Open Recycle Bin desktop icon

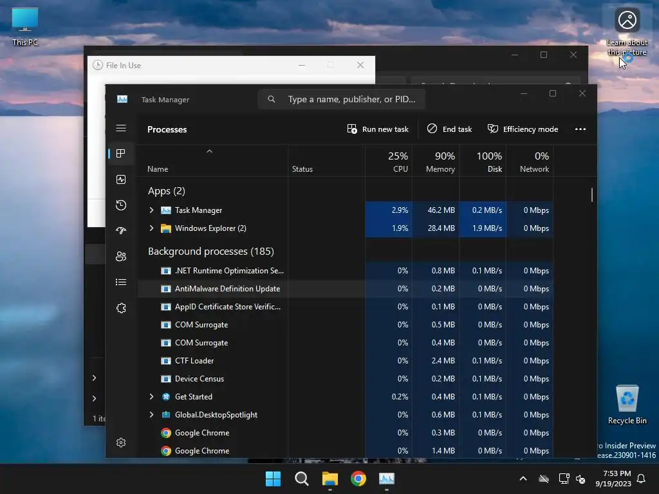627,405
